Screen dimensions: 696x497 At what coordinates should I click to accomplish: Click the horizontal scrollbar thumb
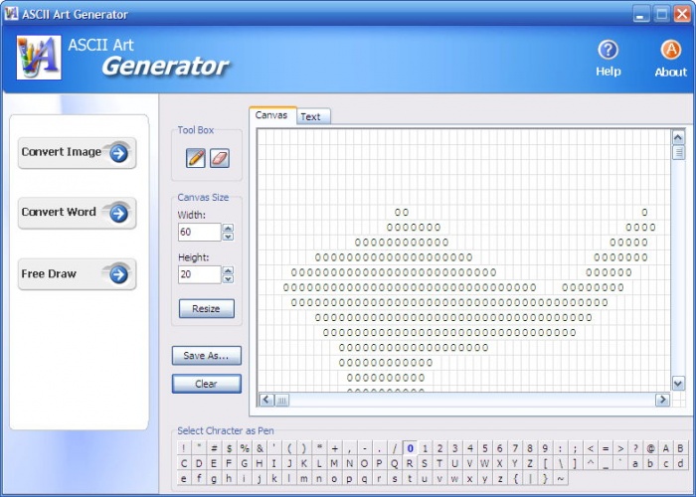[281, 400]
